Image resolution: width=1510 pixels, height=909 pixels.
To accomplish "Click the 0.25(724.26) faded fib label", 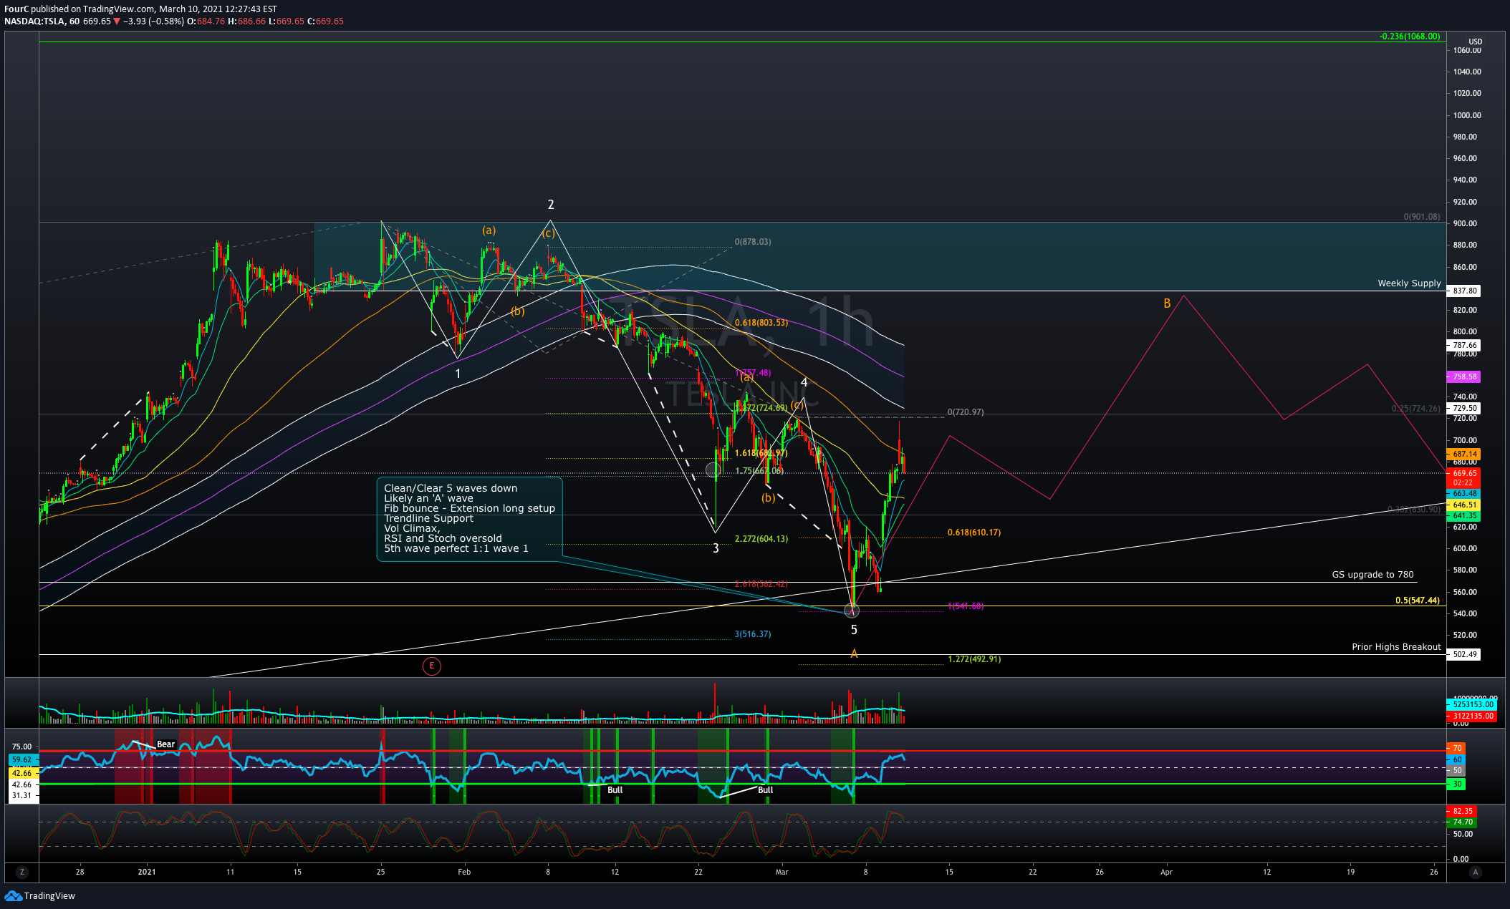I will click(x=1415, y=409).
